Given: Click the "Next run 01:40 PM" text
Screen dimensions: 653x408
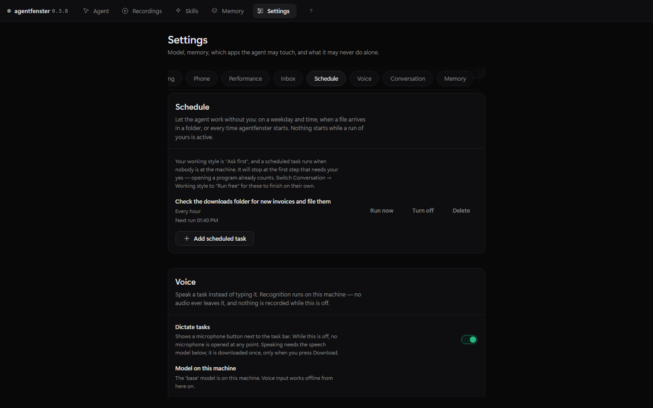Looking at the screenshot, I should pos(197,220).
